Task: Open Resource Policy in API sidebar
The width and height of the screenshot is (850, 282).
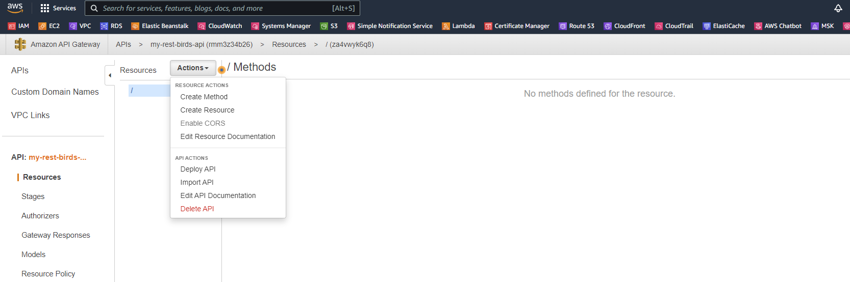Action: [48, 274]
